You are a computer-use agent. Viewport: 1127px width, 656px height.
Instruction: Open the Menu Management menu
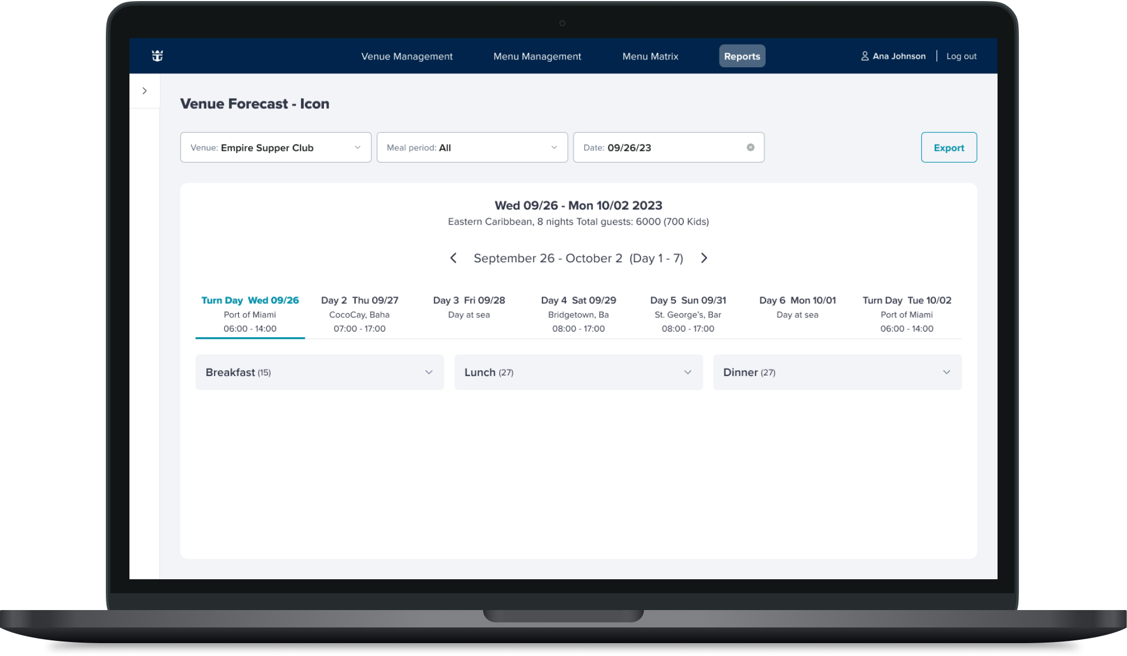(537, 56)
